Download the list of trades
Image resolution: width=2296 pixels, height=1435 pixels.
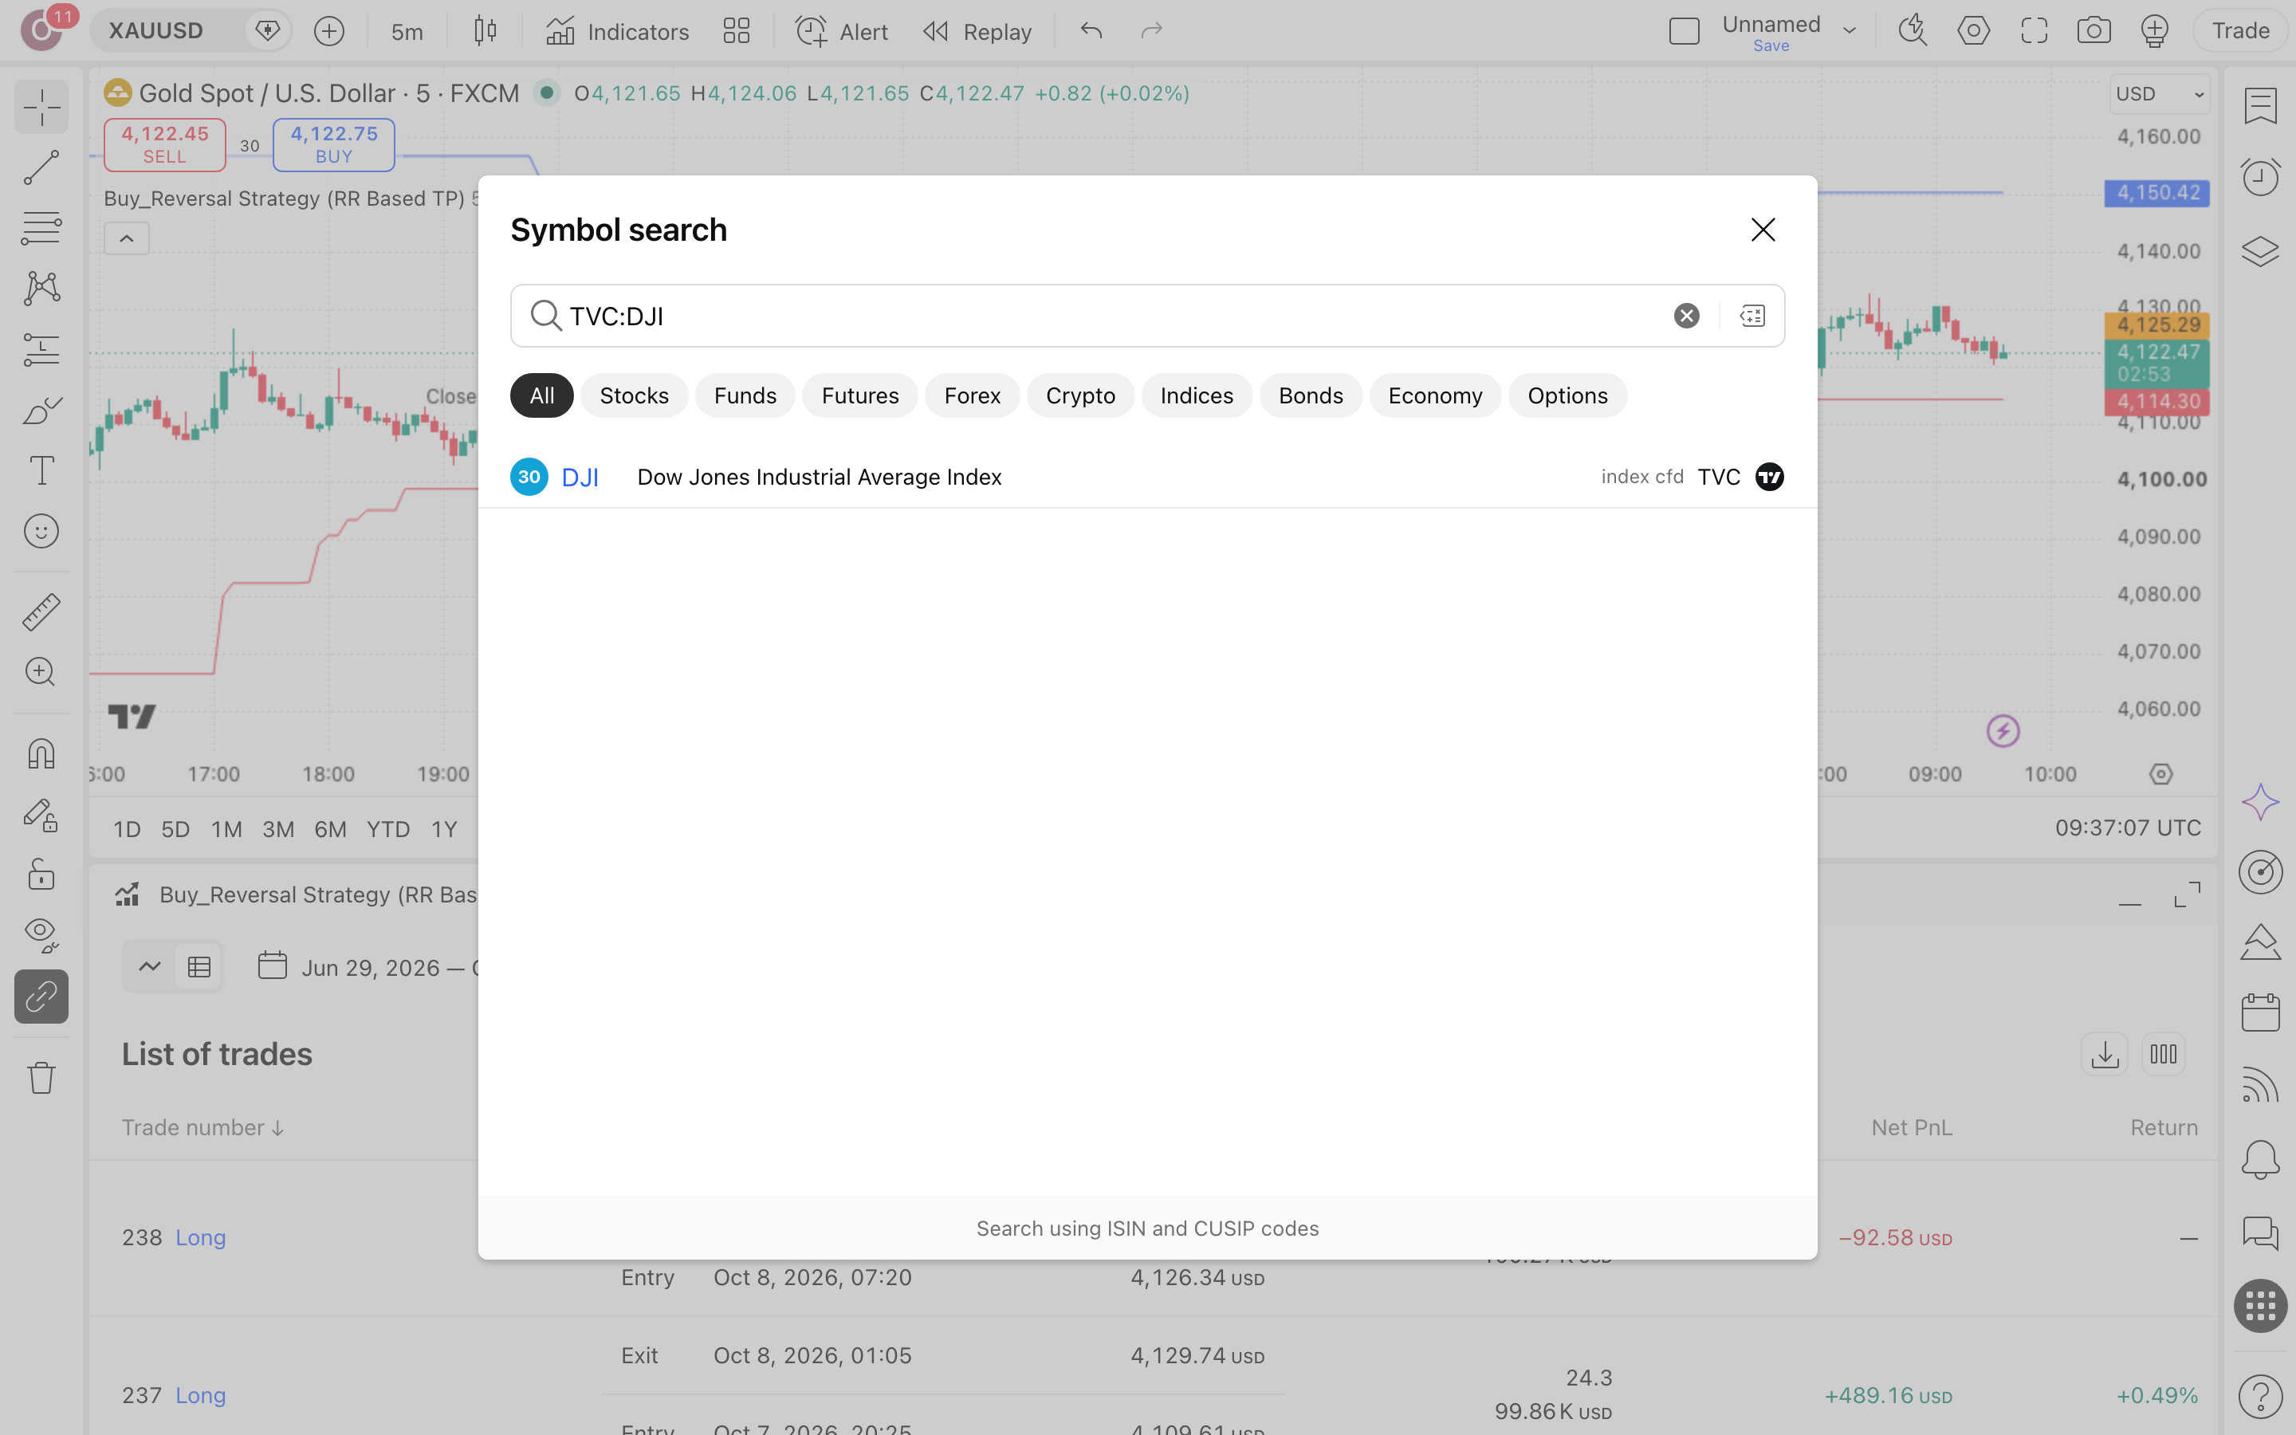pos(2105,1053)
